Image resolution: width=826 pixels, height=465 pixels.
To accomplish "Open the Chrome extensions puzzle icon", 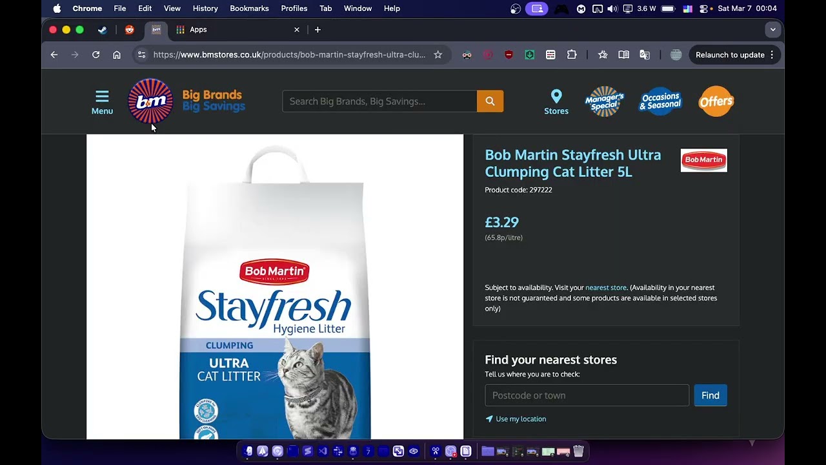I will tap(572, 55).
